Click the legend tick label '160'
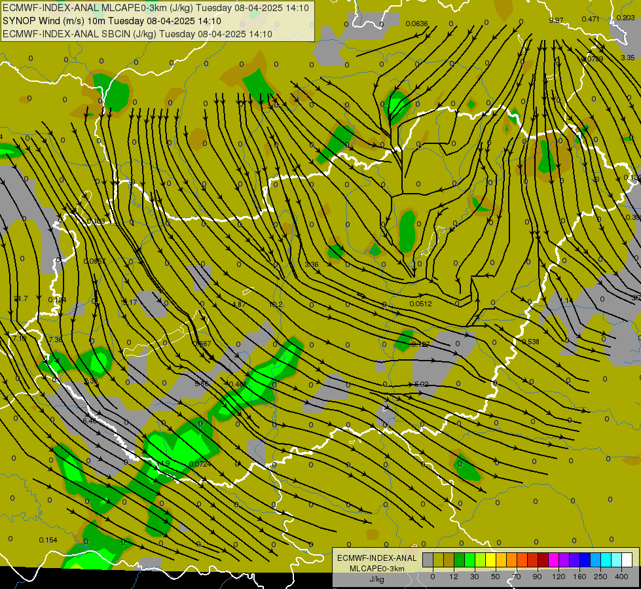The width and height of the screenshot is (641, 589). click(x=579, y=577)
